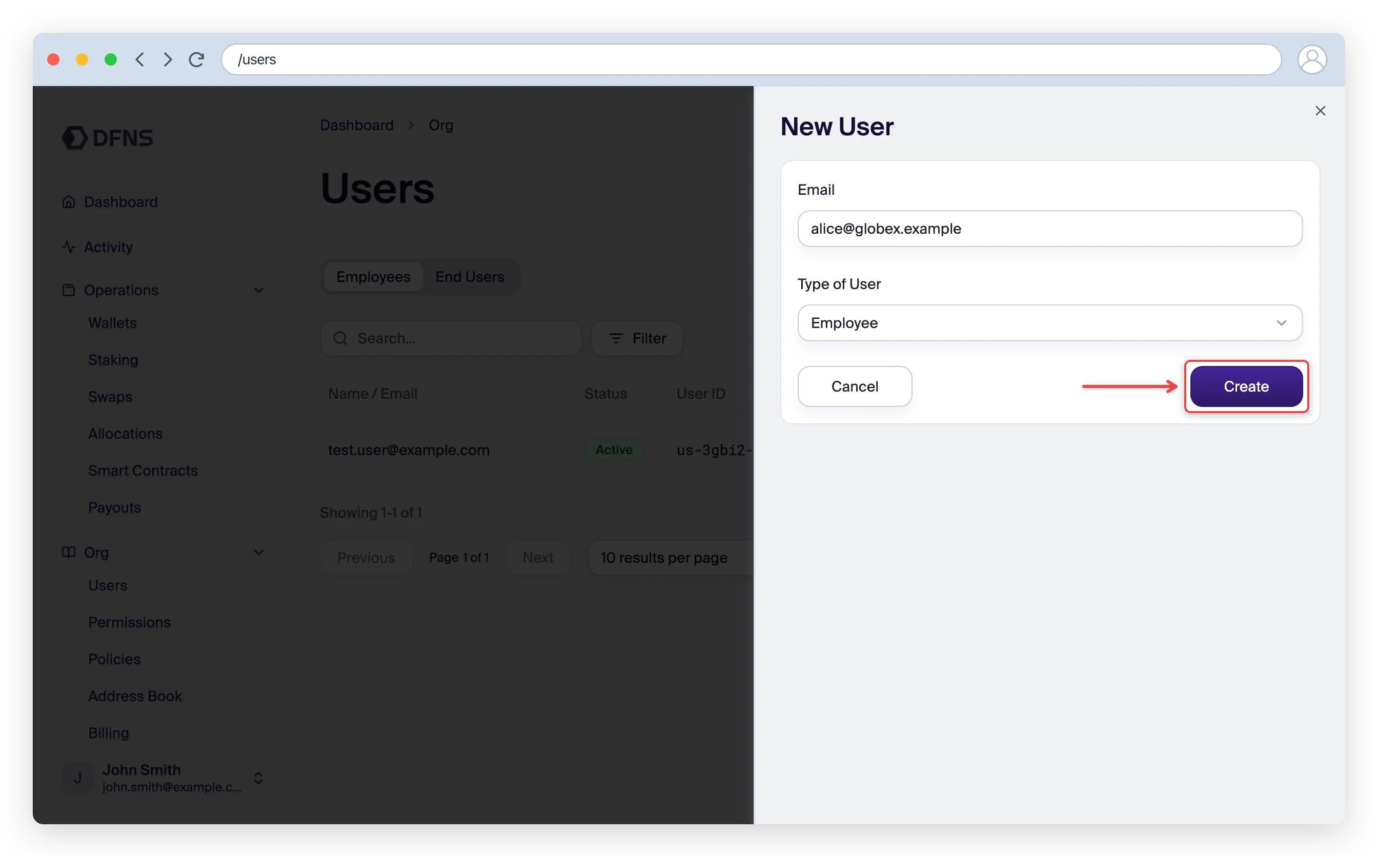Click the browser forward arrow
1378x857 pixels.
tap(168, 59)
